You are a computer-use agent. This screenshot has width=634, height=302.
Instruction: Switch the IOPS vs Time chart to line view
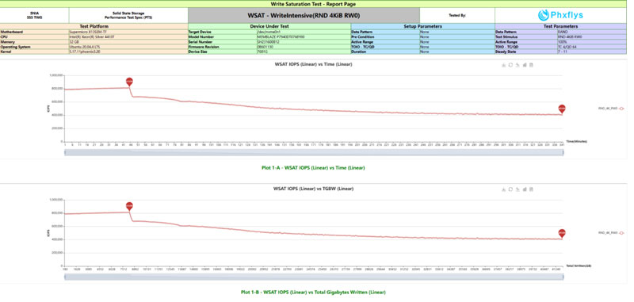[518, 65]
